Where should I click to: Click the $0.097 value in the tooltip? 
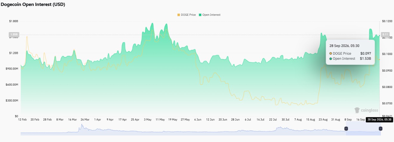pyautogui.click(x=365, y=53)
